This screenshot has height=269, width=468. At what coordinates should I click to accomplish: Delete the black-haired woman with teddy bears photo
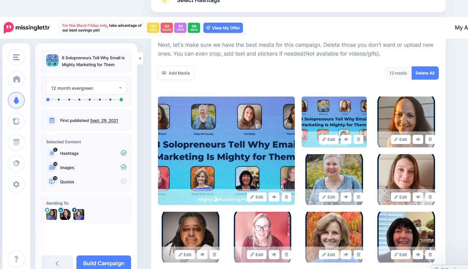(x=430, y=255)
